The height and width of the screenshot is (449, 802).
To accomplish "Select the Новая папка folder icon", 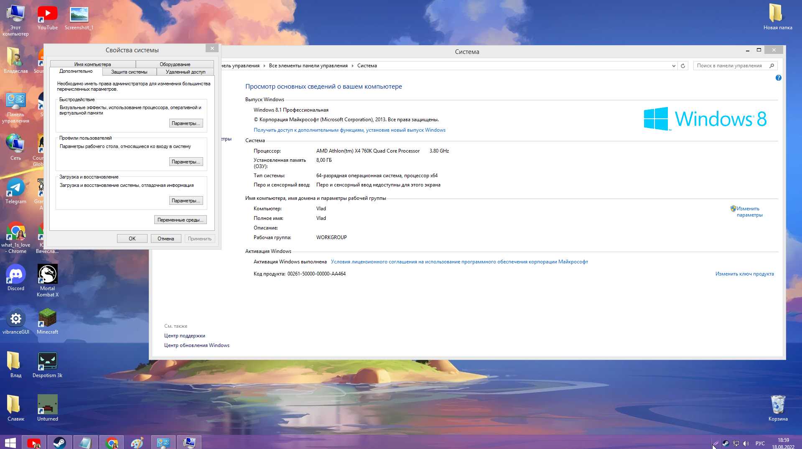I will point(777,17).
